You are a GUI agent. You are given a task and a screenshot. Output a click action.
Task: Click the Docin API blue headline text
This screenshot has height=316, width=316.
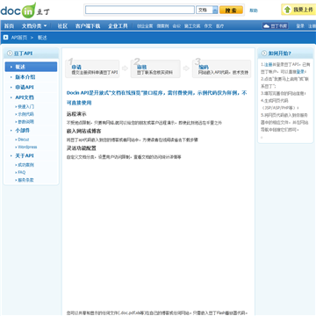click(157, 97)
